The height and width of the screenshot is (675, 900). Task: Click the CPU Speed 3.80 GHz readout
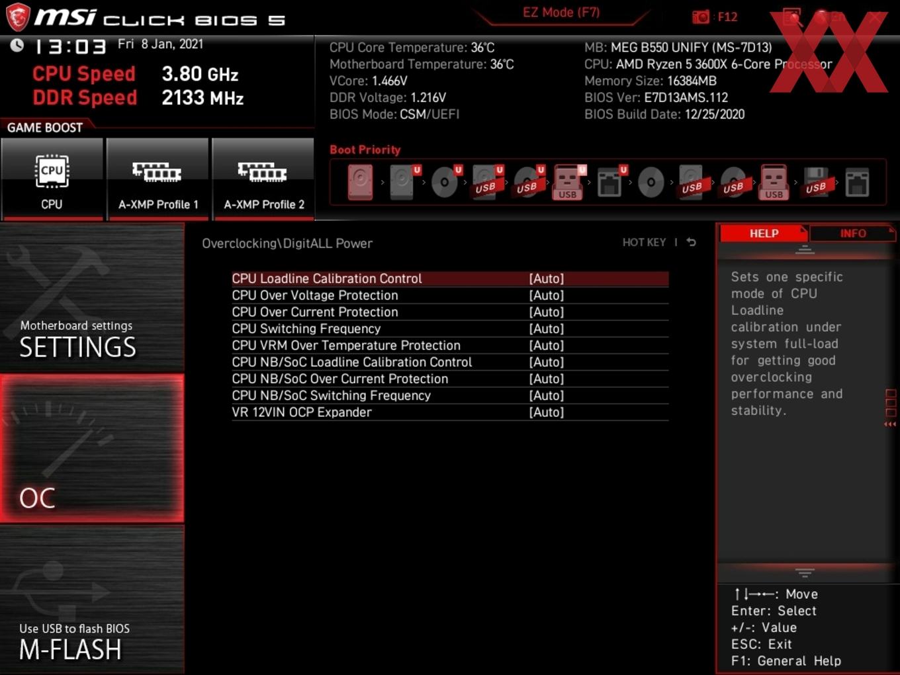pos(136,74)
